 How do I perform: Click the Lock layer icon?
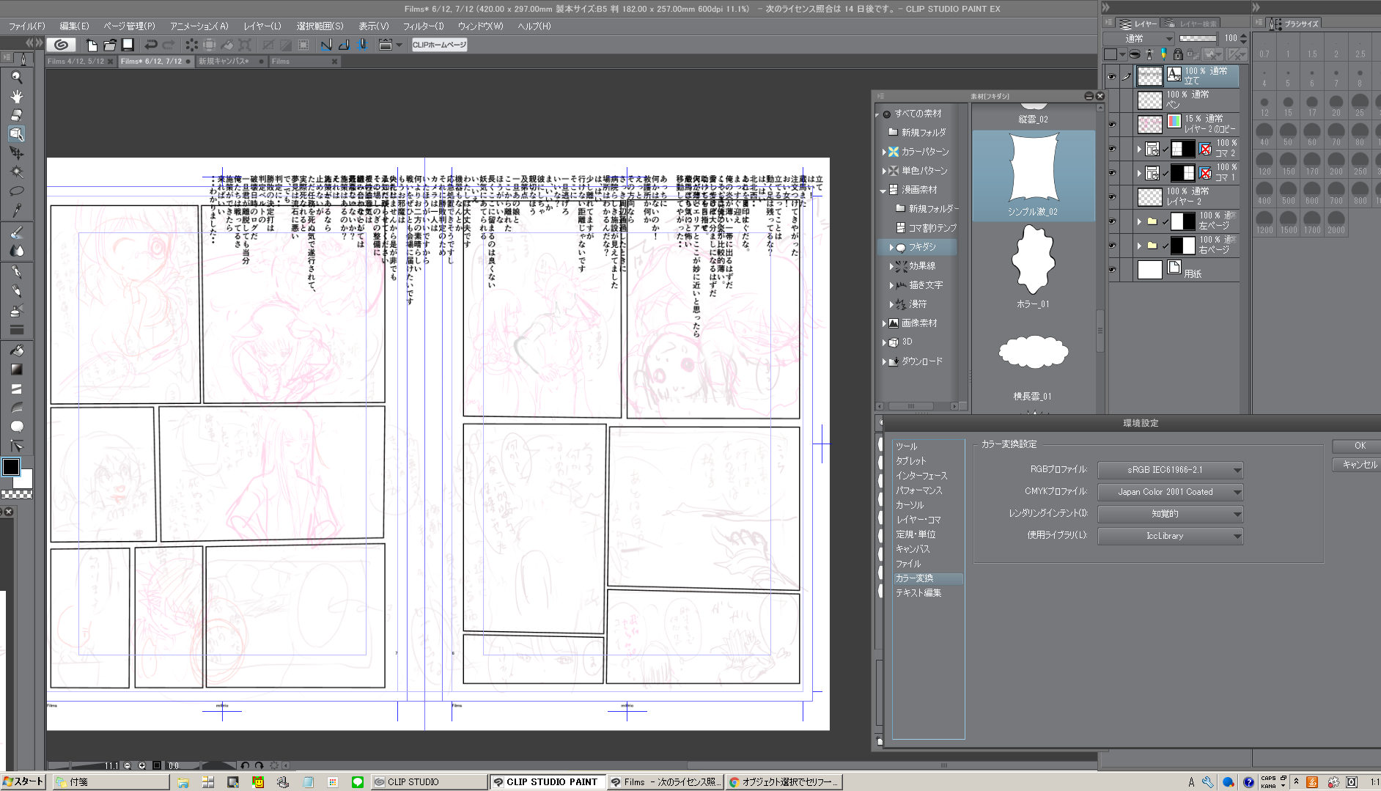pos(1177,54)
